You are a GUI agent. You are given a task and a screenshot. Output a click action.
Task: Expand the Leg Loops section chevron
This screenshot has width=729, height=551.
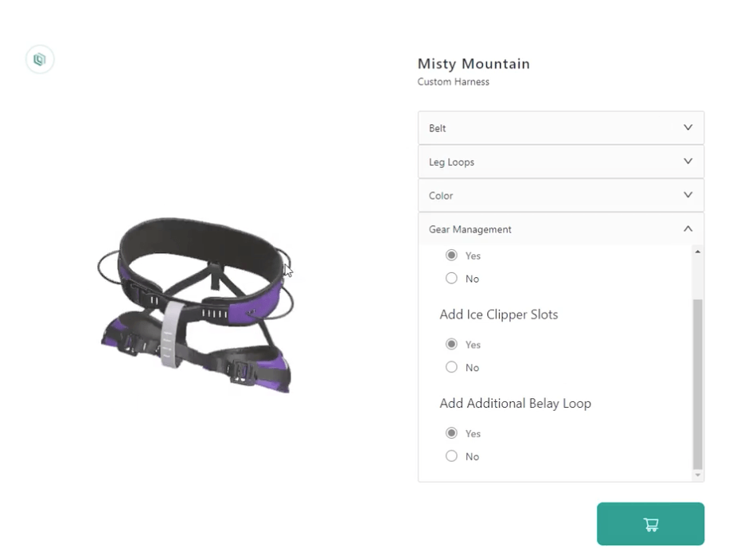(688, 162)
